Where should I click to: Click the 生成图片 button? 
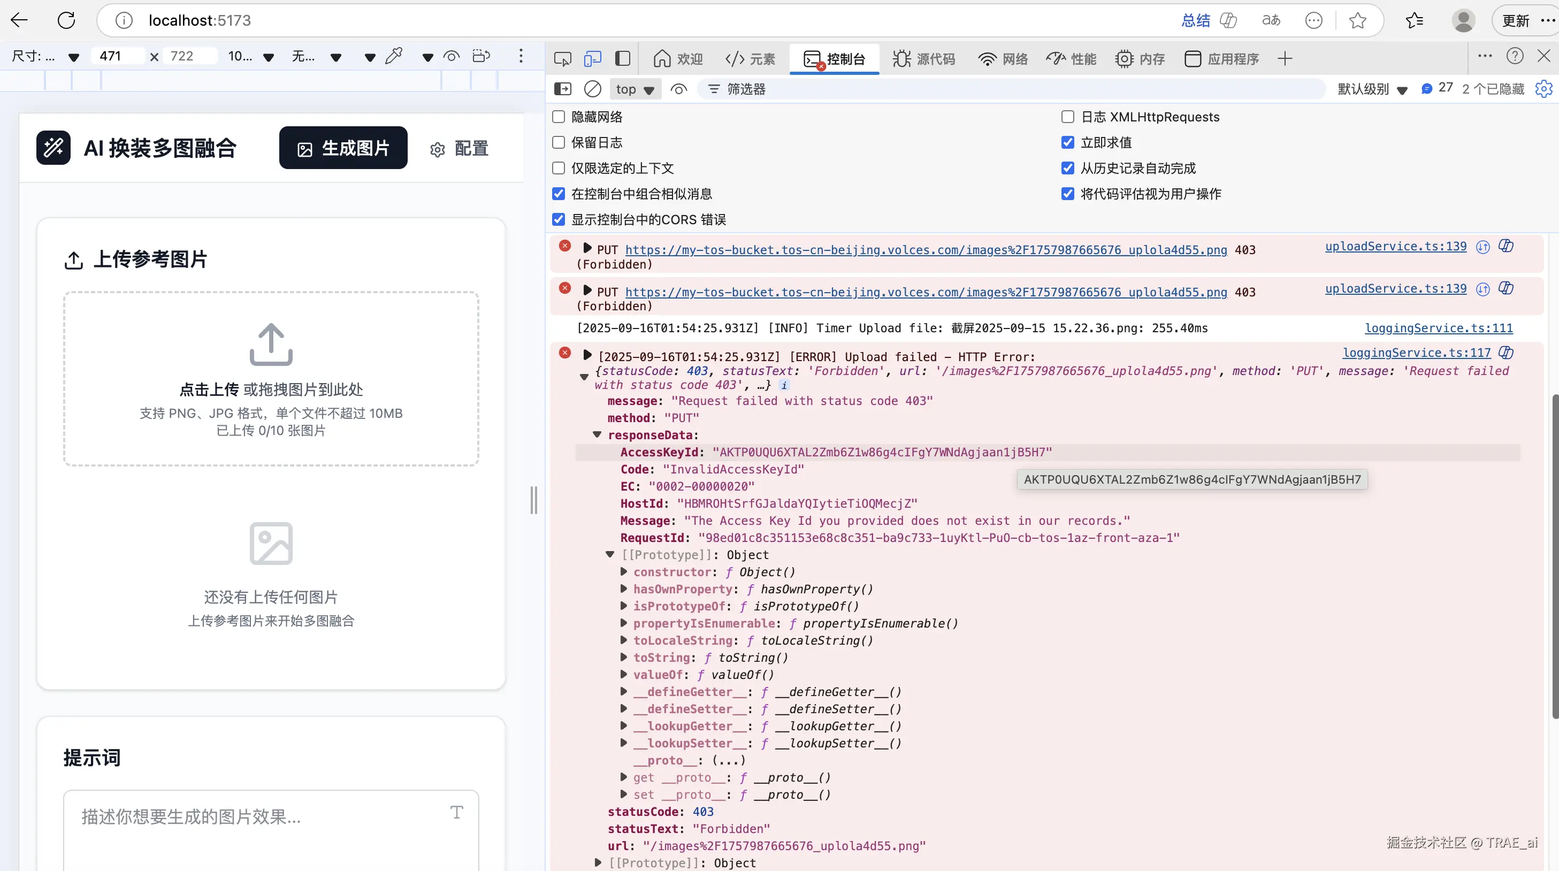pos(343,148)
